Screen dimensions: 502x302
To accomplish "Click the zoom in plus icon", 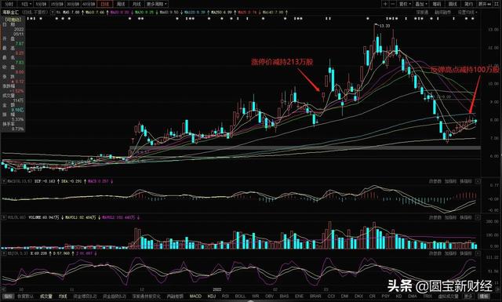I will pos(385,4).
